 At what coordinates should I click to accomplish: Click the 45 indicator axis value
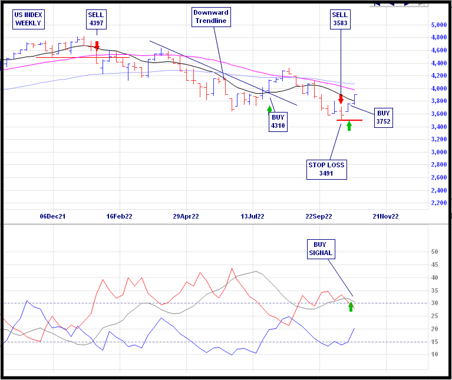[435, 265]
